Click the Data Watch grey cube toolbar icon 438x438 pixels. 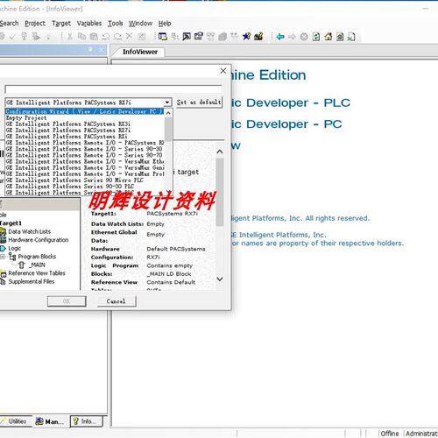point(223,37)
